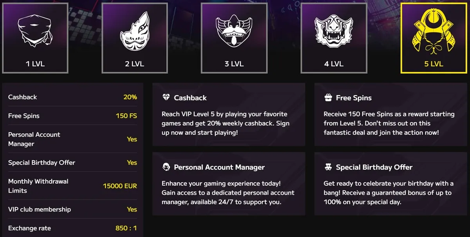The width and height of the screenshot is (470, 237).
Task: Click the teddy bear icon on Special Birthday Offer
Action: tap(328, 167)
